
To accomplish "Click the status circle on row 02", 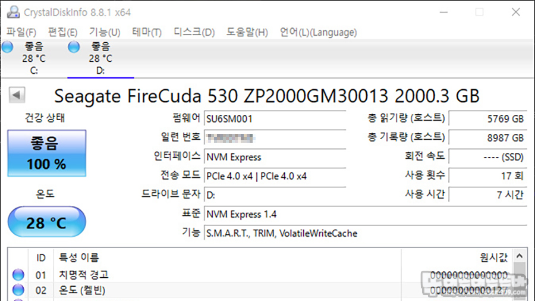I will [18, 290].
